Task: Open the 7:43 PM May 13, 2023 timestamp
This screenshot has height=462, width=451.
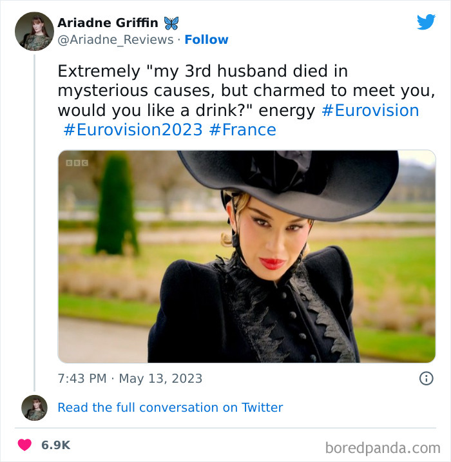Action: coord(130,378)
